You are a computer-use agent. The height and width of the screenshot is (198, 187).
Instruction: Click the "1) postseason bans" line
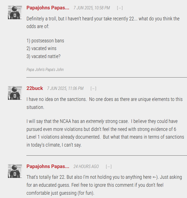(x=45, y=41)
